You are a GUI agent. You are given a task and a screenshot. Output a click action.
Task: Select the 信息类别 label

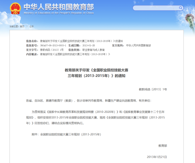(x=74, y=50)
